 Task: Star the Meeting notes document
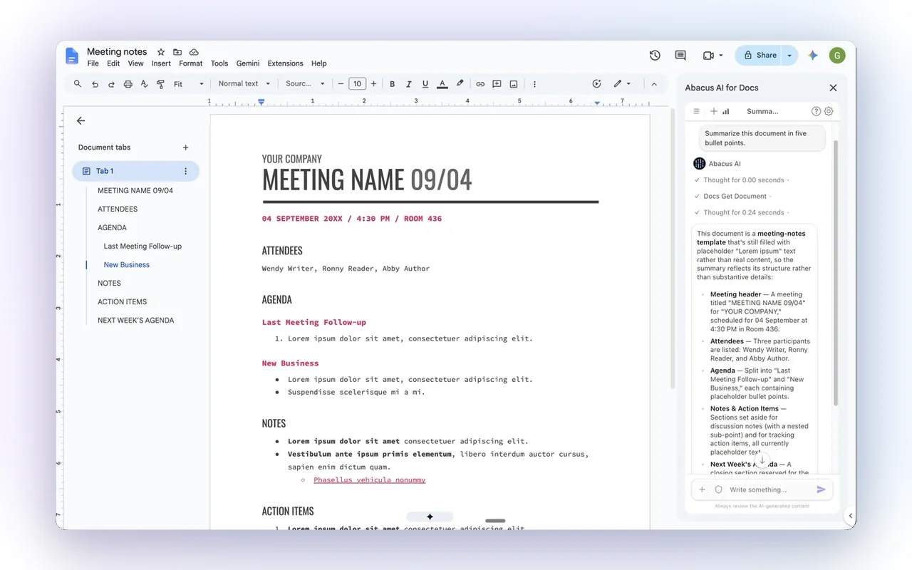click(x=161, y=52)
